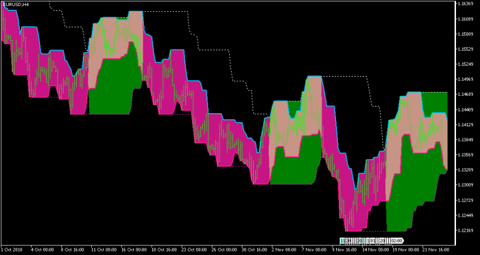This screenshot has height=255, width=480.
Task: Click the 1.14689 price axis label
Action: click(464, 95)
